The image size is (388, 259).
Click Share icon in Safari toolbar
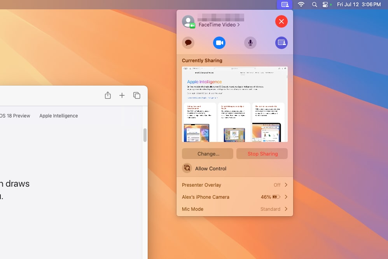click(108, 95)
